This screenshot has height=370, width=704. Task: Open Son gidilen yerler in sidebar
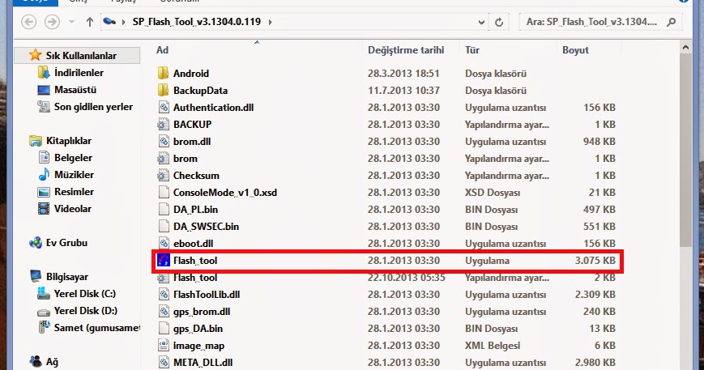pos(93,107)
